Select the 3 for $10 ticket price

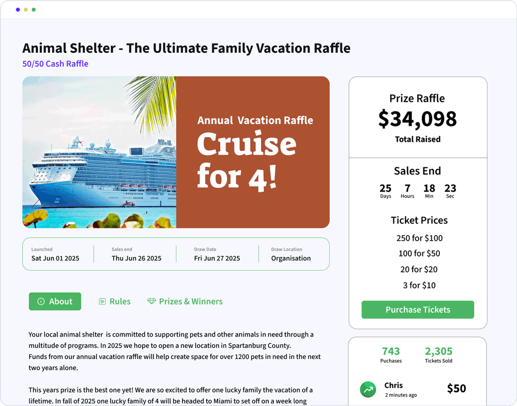[x=419, y=285]
